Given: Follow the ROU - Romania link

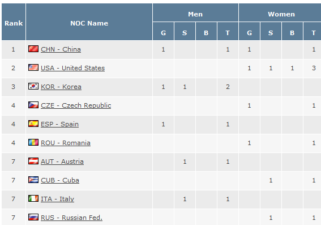Looking at the screenshot, I should tap(66, 143).
